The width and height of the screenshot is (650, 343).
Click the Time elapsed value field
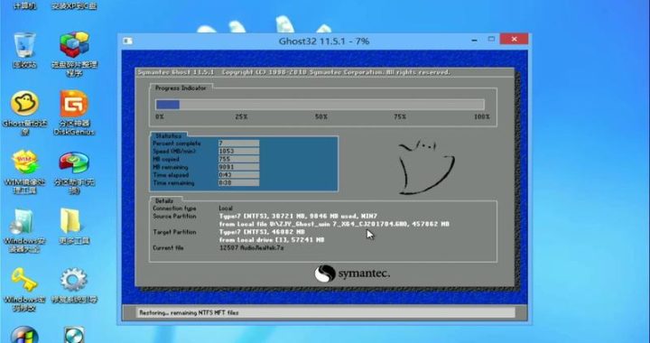(238, 175)
